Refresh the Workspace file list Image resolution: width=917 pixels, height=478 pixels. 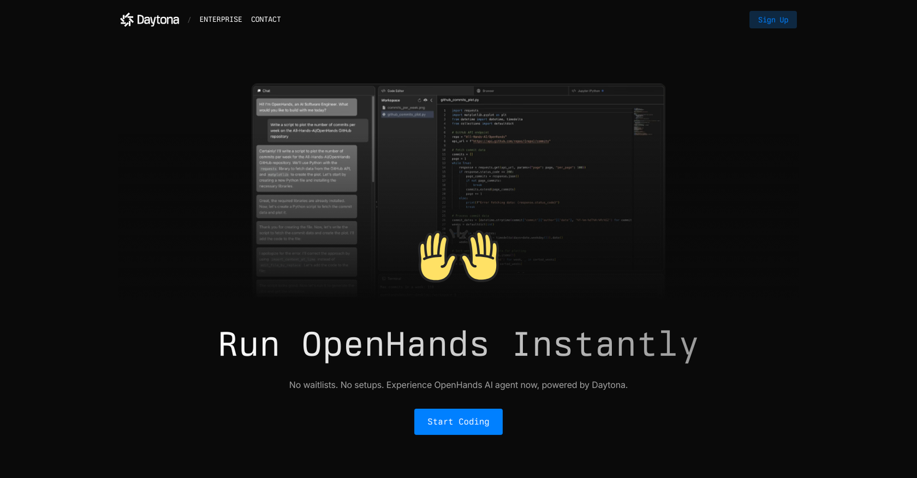[420, 100]
